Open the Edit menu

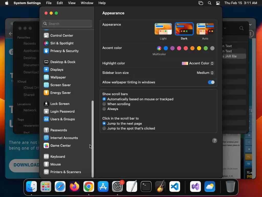click(x=60, y=3)
